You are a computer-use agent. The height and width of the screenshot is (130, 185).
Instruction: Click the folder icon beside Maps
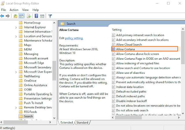click(x=21, y=45)
